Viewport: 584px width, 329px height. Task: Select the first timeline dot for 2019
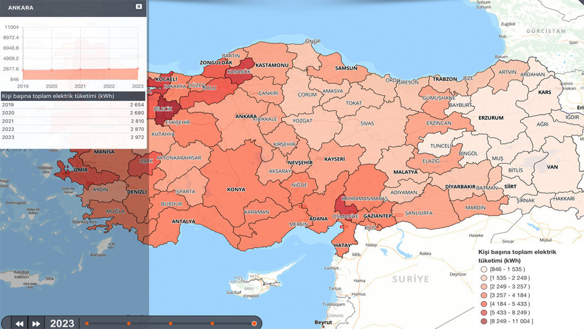point(87,323)
